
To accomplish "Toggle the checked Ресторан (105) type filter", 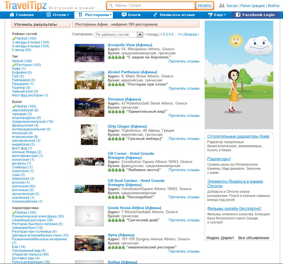I will click(x=27, y=65).
